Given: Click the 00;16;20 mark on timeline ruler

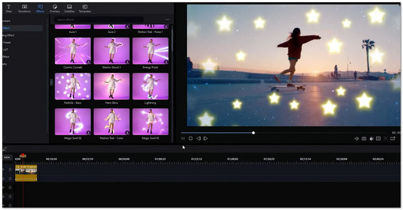Looking at the screenshot, I should pos(51,159).
